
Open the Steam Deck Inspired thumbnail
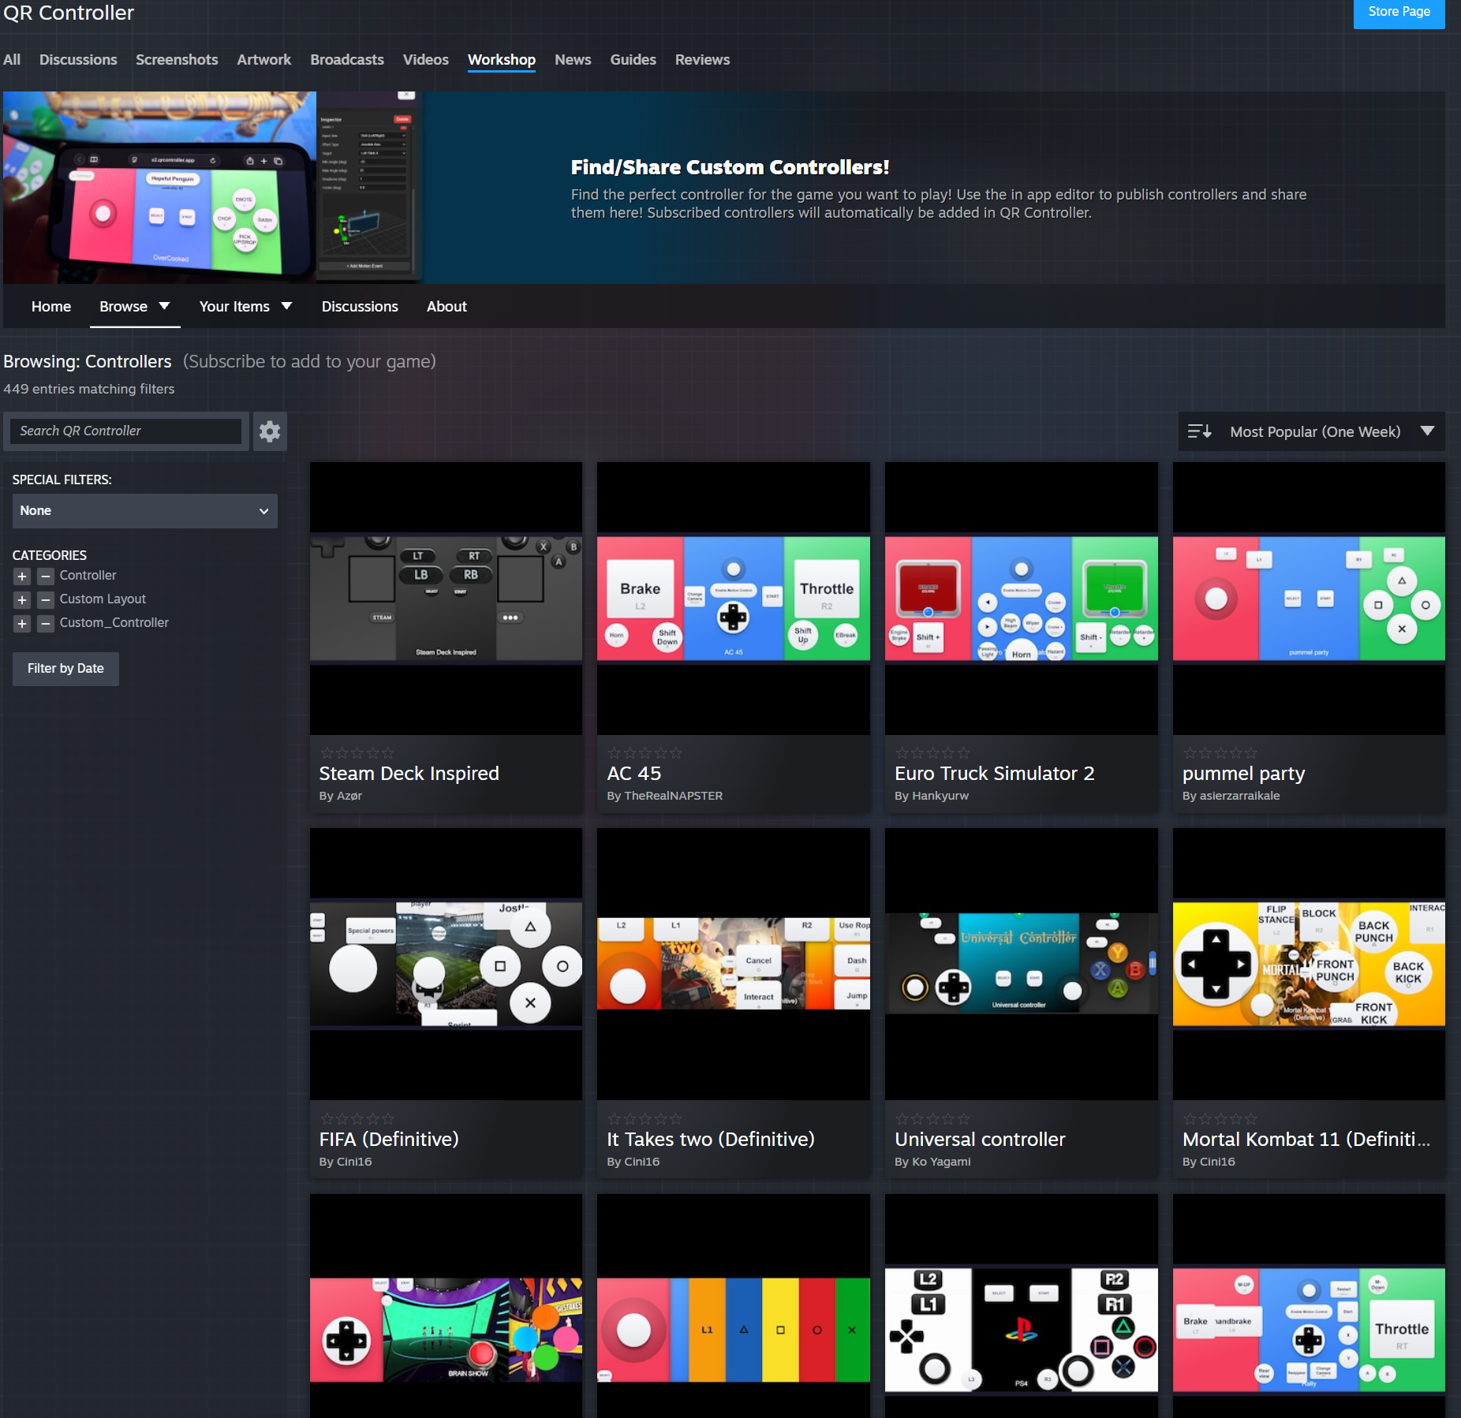tap(446, 599)
